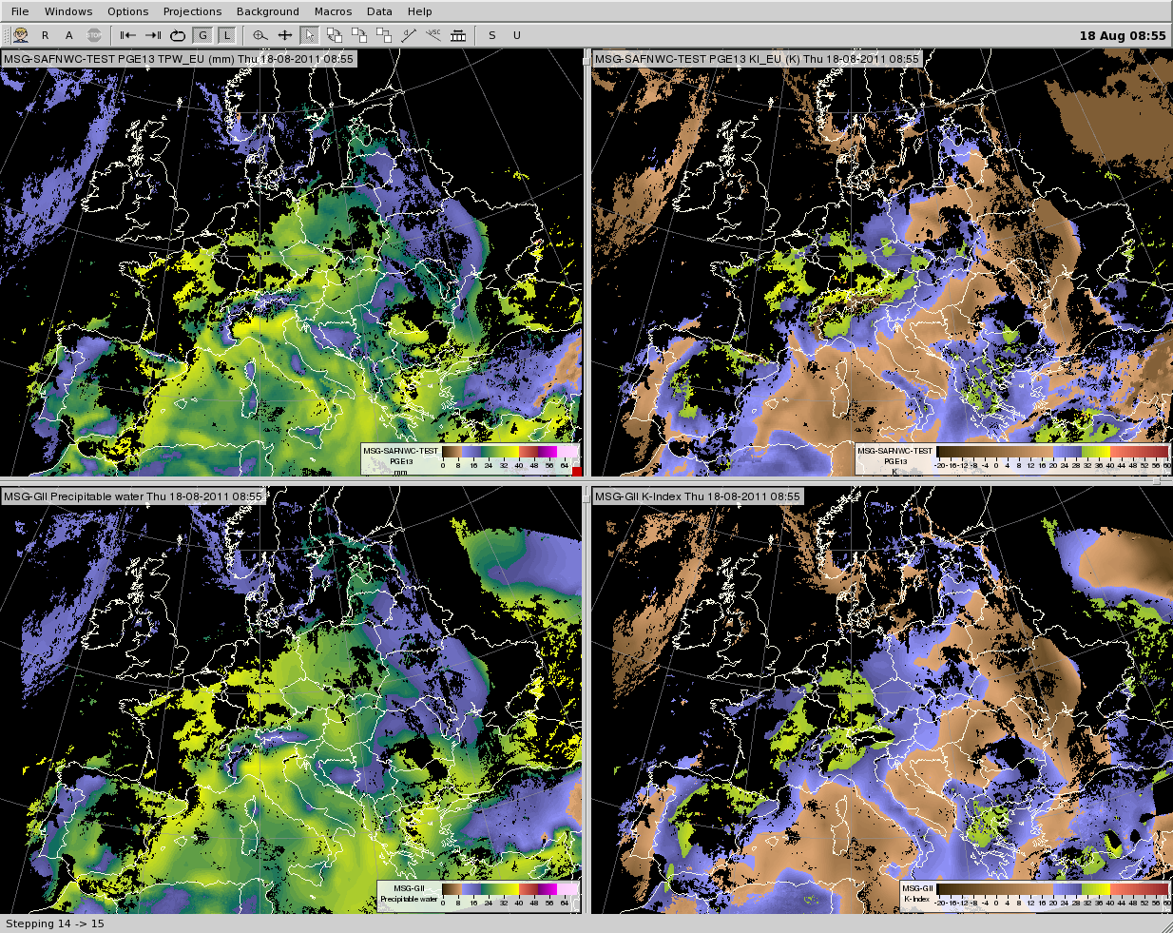Screen dimensions: 1173x933
Task: Open the Background menu
Action: tap(267, 11)
